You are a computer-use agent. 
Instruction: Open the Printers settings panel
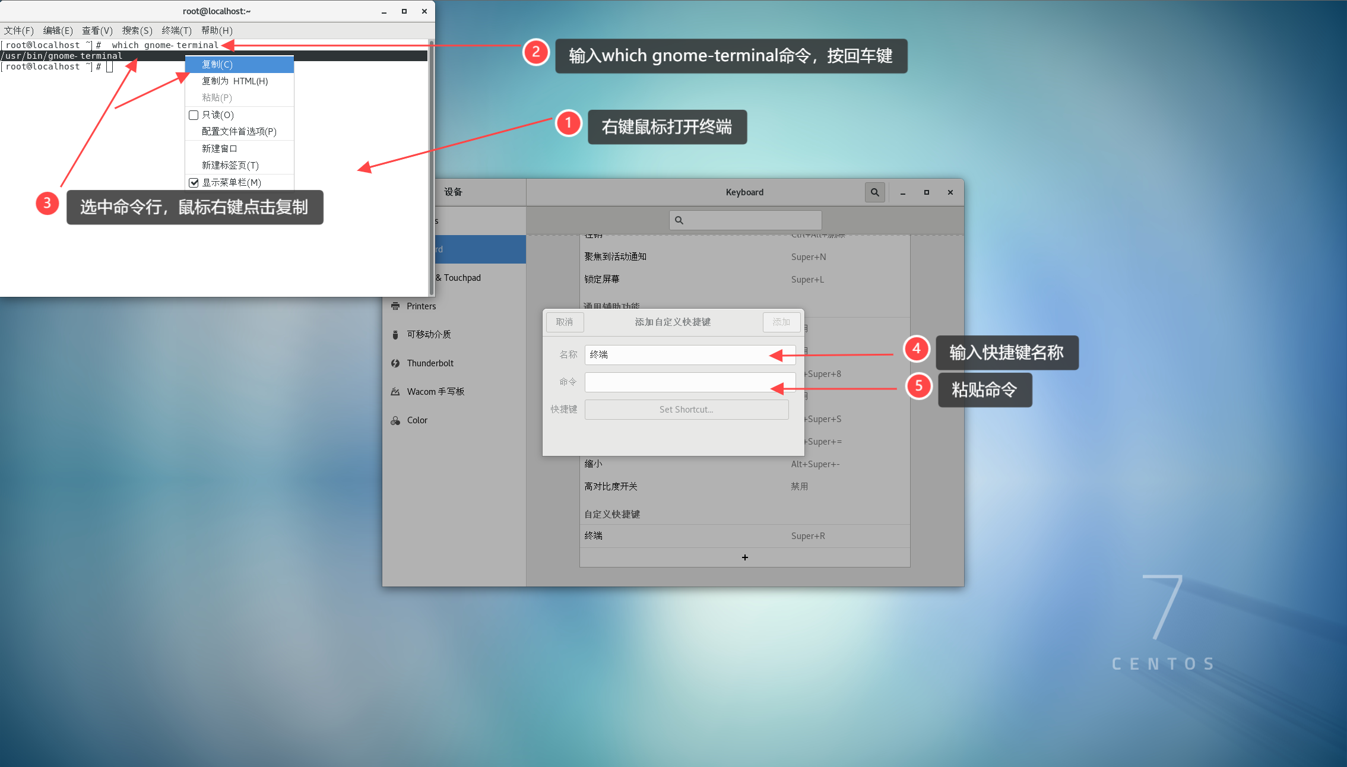[x=454, y=306]
